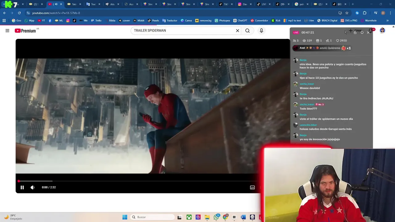Switch to the Dav Instagram tab

(244, 4)
